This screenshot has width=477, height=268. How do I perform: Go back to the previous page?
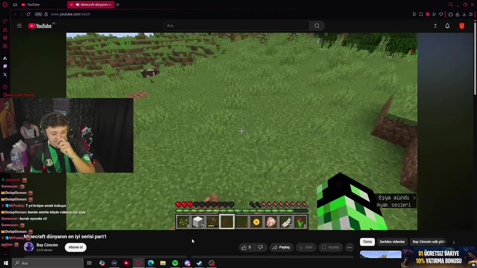15,14
